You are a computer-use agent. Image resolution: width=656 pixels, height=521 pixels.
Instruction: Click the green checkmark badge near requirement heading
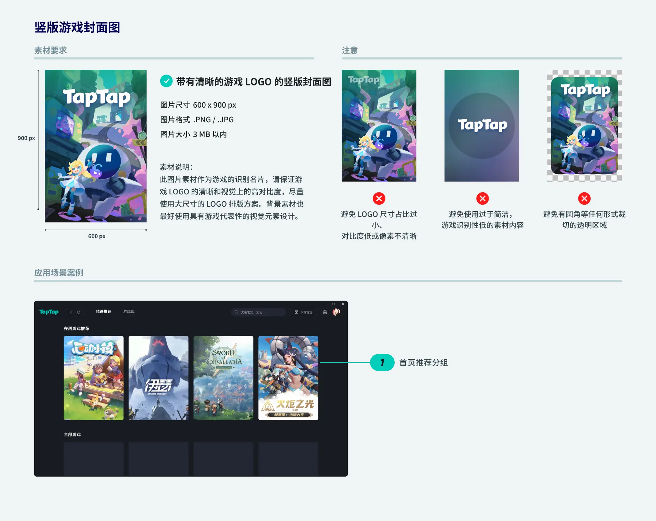(x=166, y=81)
